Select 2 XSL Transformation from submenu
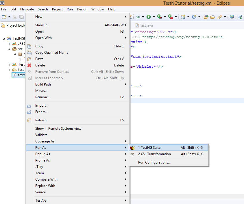 coord(168,154)
